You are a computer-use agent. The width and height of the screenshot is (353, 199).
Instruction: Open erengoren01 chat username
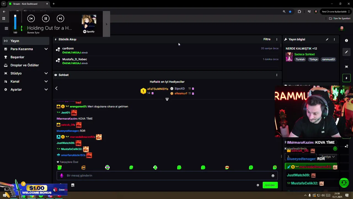(x=78, y=106)
